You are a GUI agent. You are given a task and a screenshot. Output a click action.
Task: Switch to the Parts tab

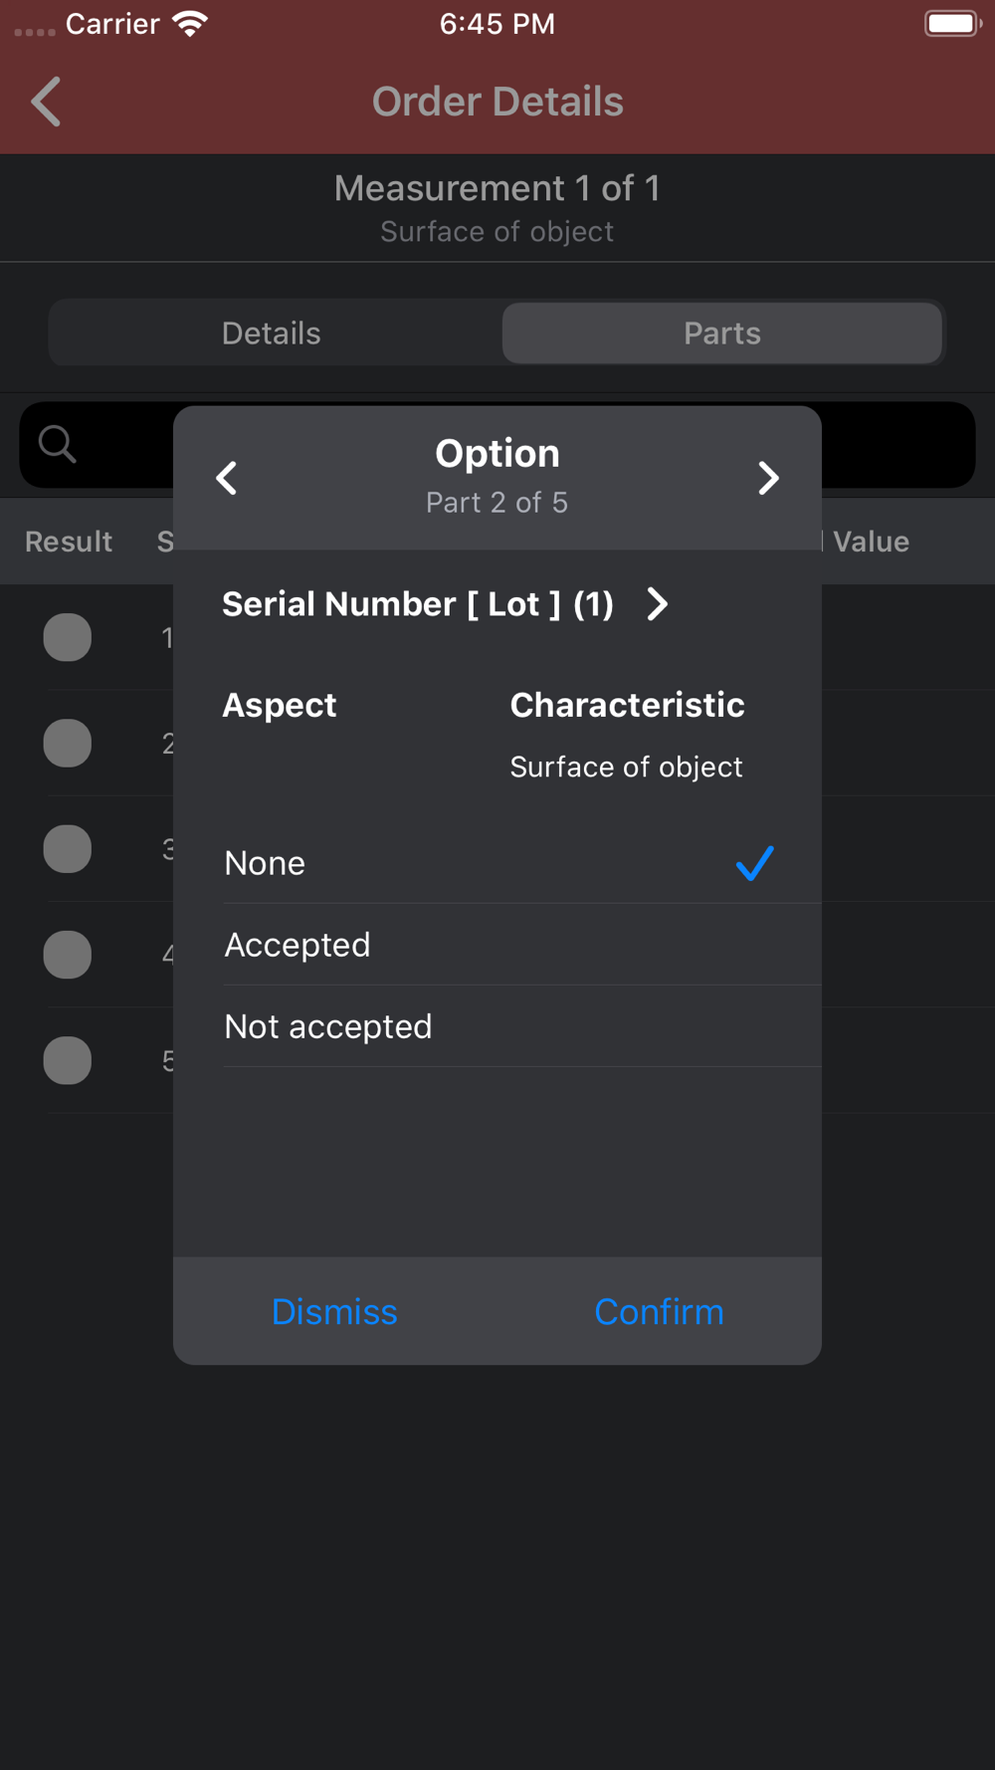click(x=721, y=333)
